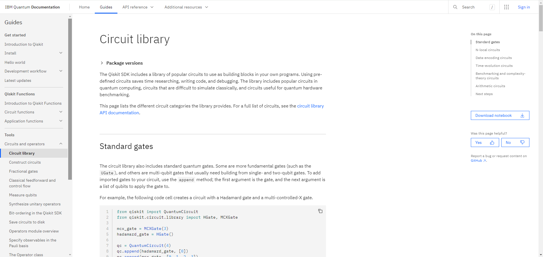Screen dimensions: 543x257
Task: Select the Guides tab
Action: 106,7
